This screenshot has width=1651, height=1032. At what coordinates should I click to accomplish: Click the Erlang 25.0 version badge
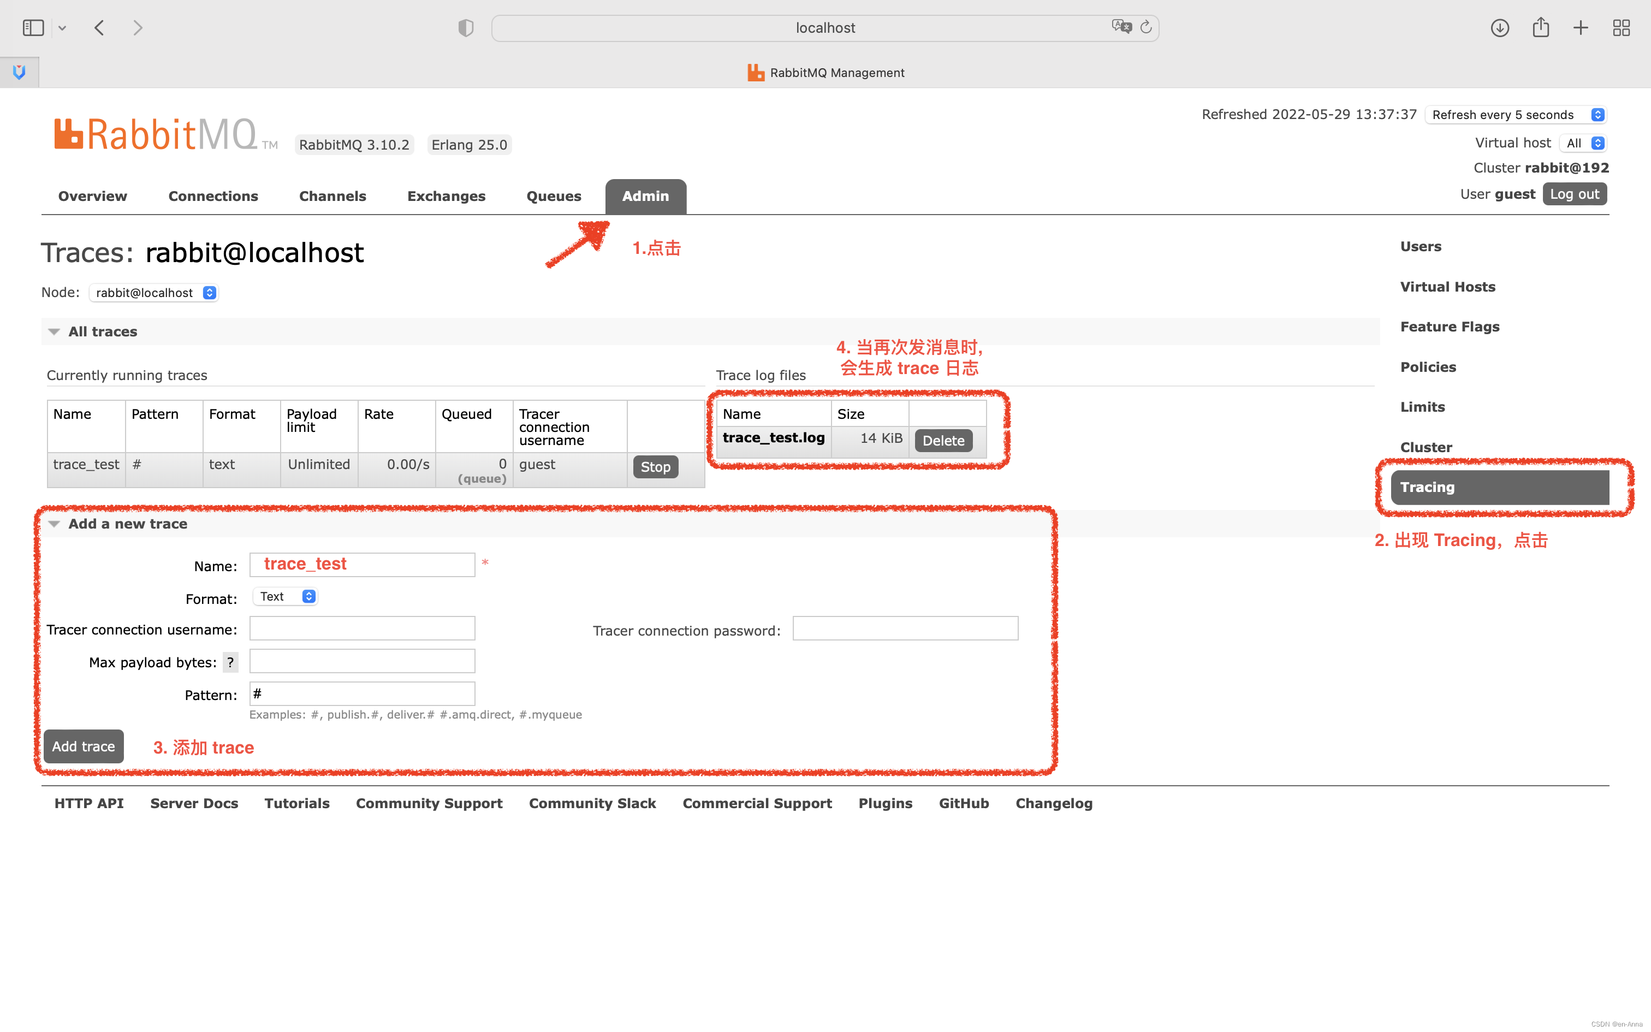tap(470, 145)
